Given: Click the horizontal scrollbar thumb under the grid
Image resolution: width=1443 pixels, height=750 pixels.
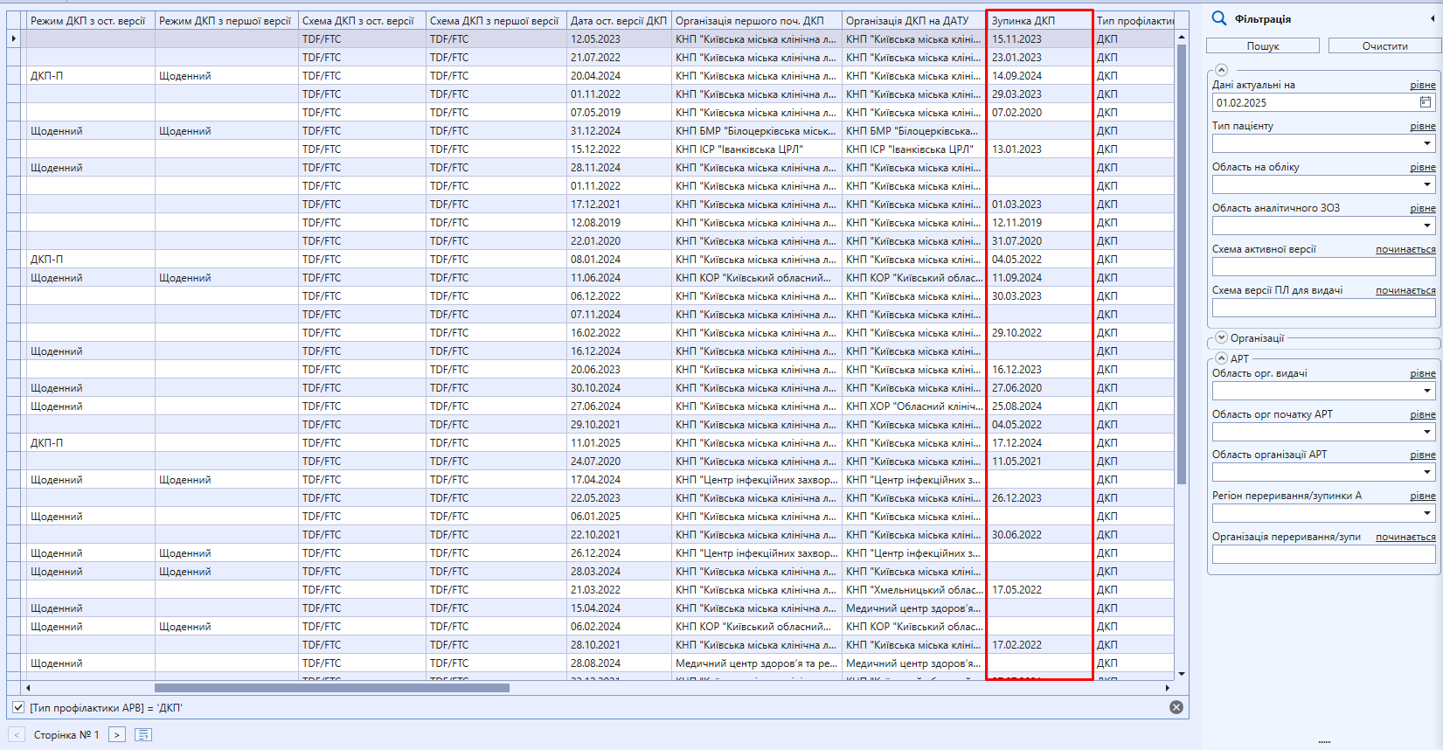Looking at the screenshot, I should click(x=332, y=688).
